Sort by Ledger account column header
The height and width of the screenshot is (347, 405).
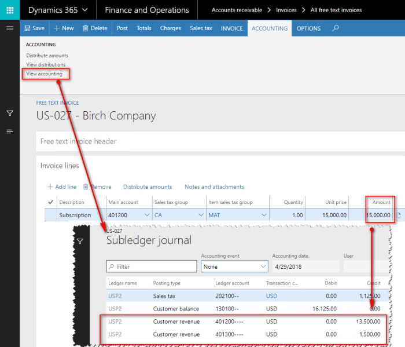pos(232,283)
